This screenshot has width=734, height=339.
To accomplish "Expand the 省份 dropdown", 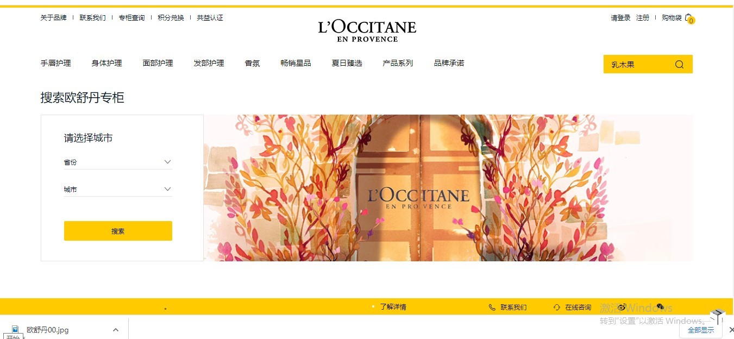I will coord(118,162).
